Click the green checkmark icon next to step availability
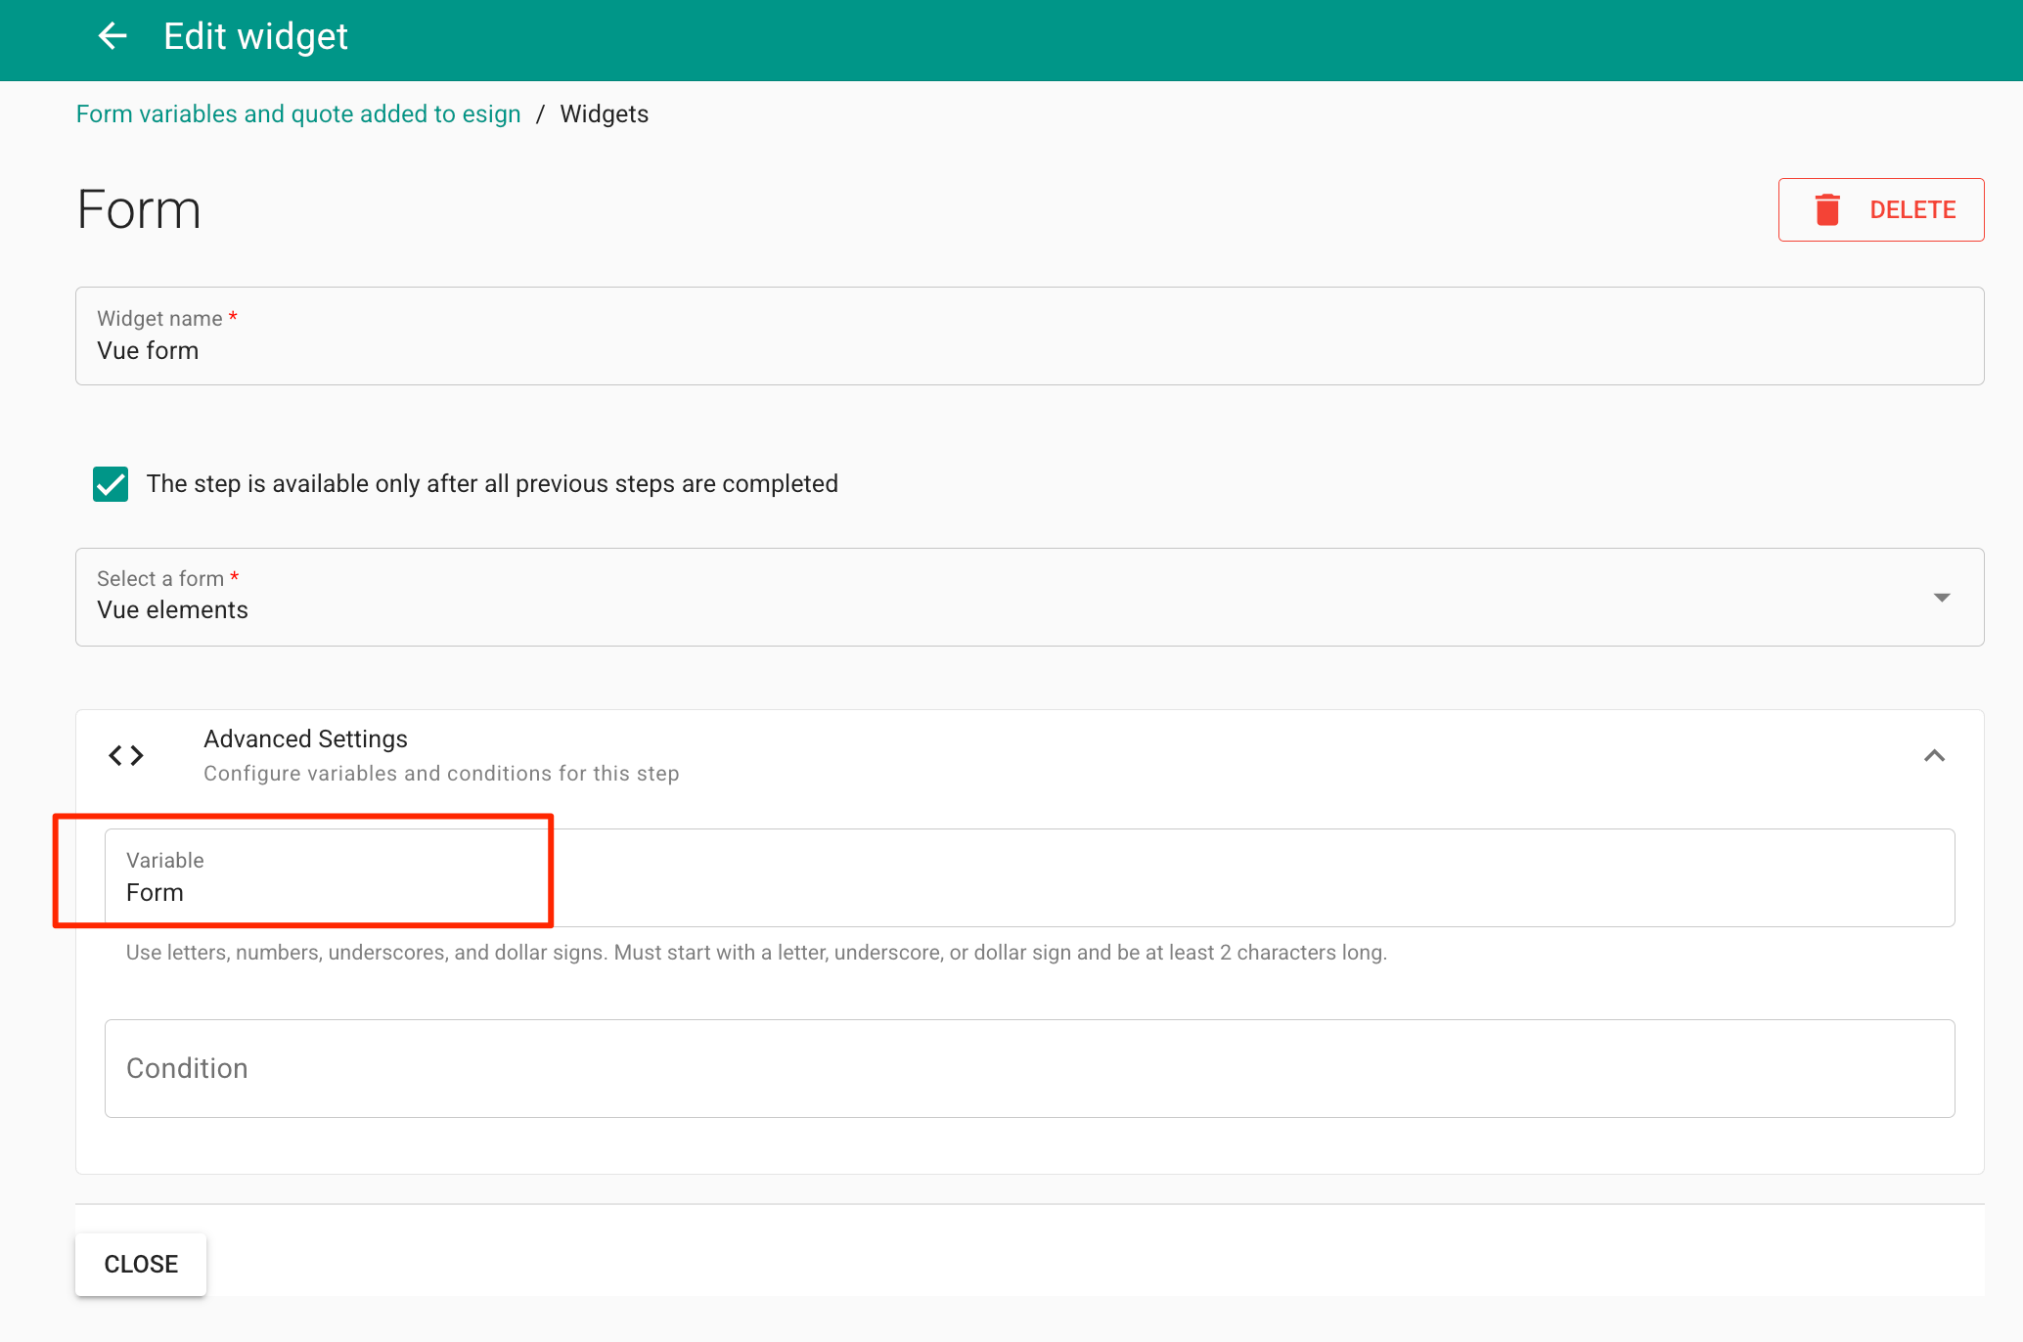Viewport: 2023px width, 1342px height. 110,483
